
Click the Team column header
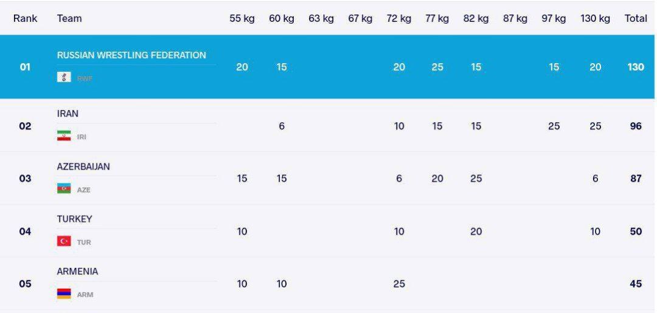69,18
